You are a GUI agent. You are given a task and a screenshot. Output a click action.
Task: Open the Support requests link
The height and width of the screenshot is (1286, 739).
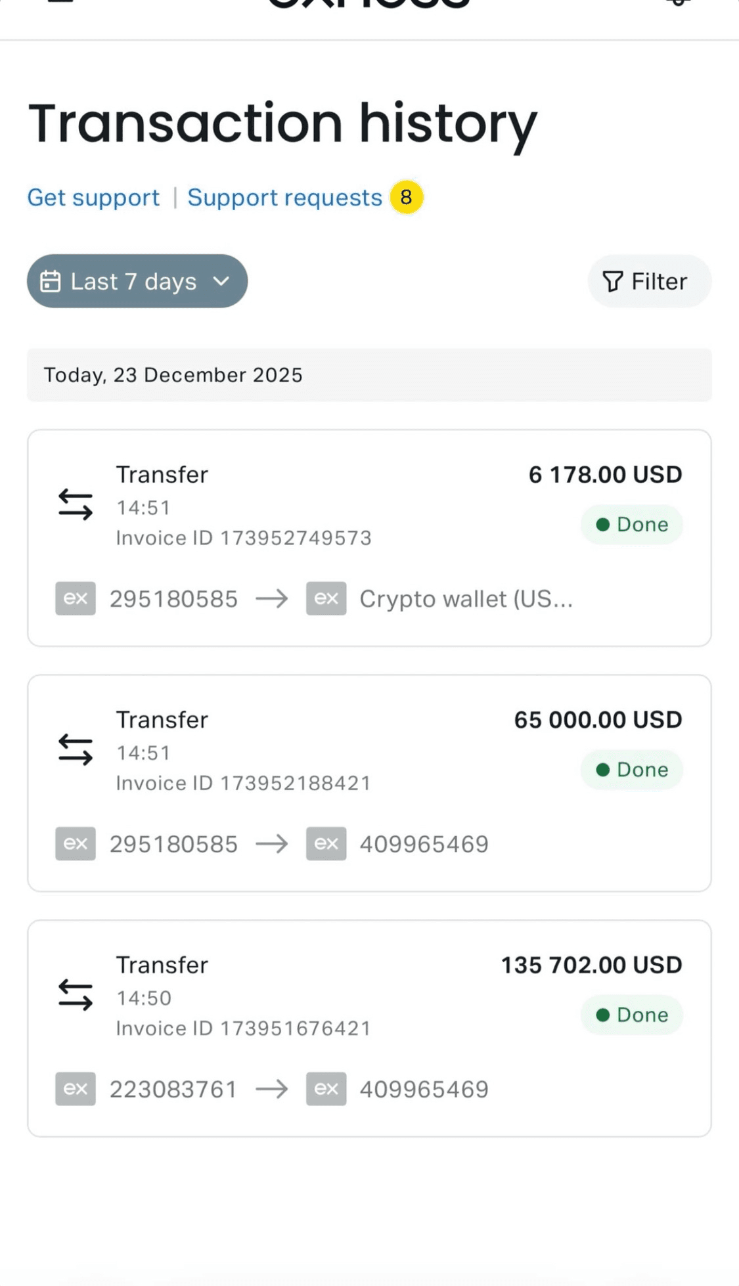point(284,198)
